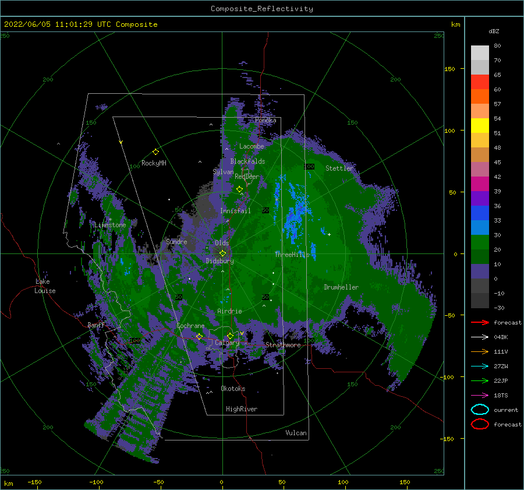Viewport: 524px width, 490px height.
Task: Click the HighRiver city label
Action: pos(242,409)
